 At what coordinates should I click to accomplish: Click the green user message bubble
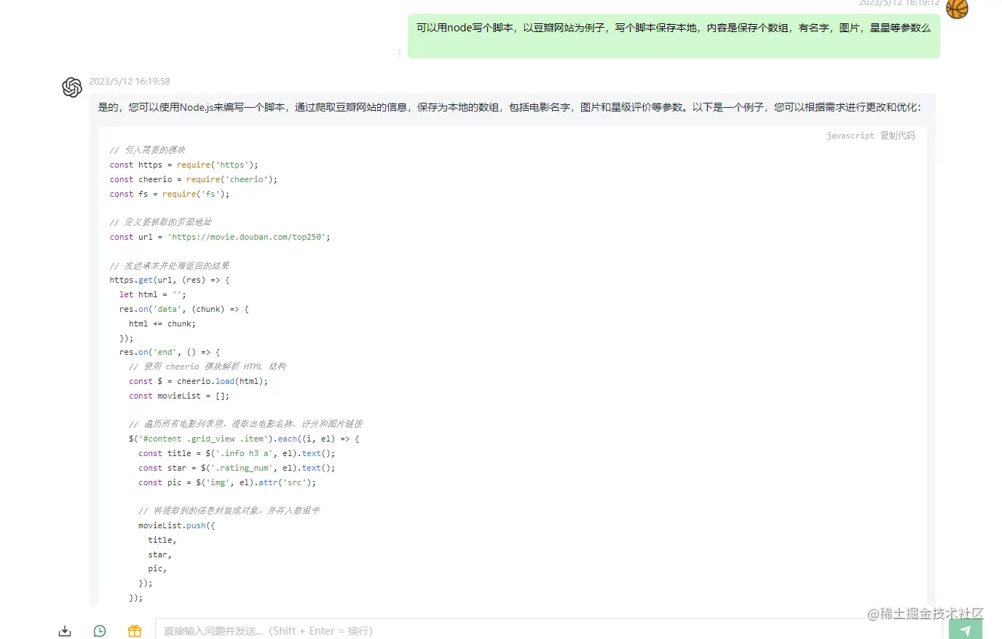pyautogui.click(x=674, y=36)
